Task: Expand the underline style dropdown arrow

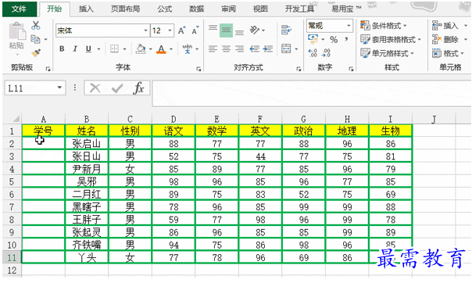Action: click(x=98, y=48)
